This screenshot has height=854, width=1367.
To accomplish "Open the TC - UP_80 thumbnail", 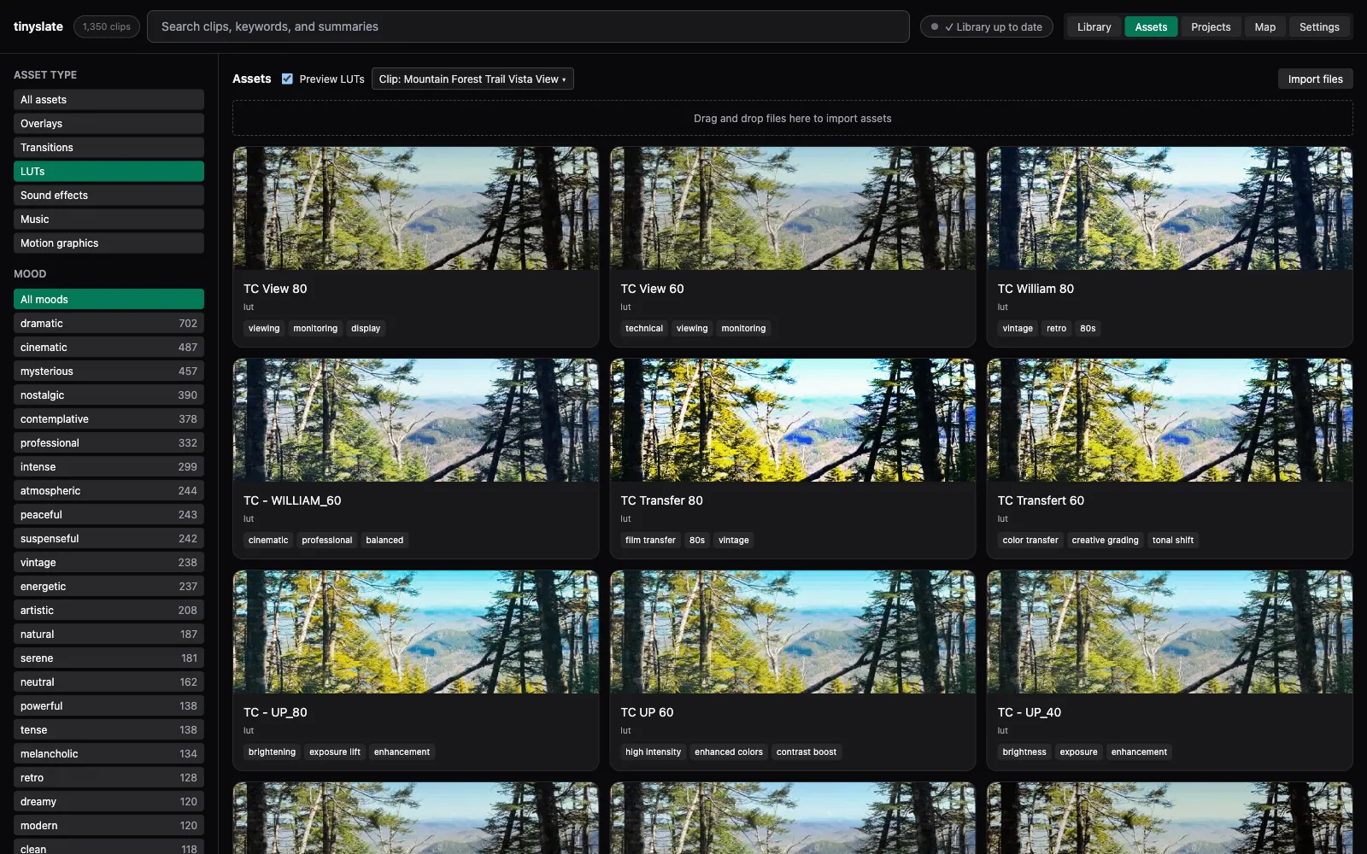I will coord(415,632).
